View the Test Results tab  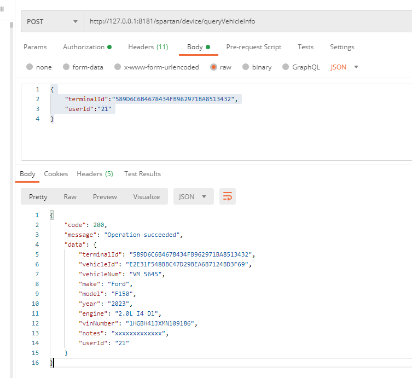[x=142, y=174]
